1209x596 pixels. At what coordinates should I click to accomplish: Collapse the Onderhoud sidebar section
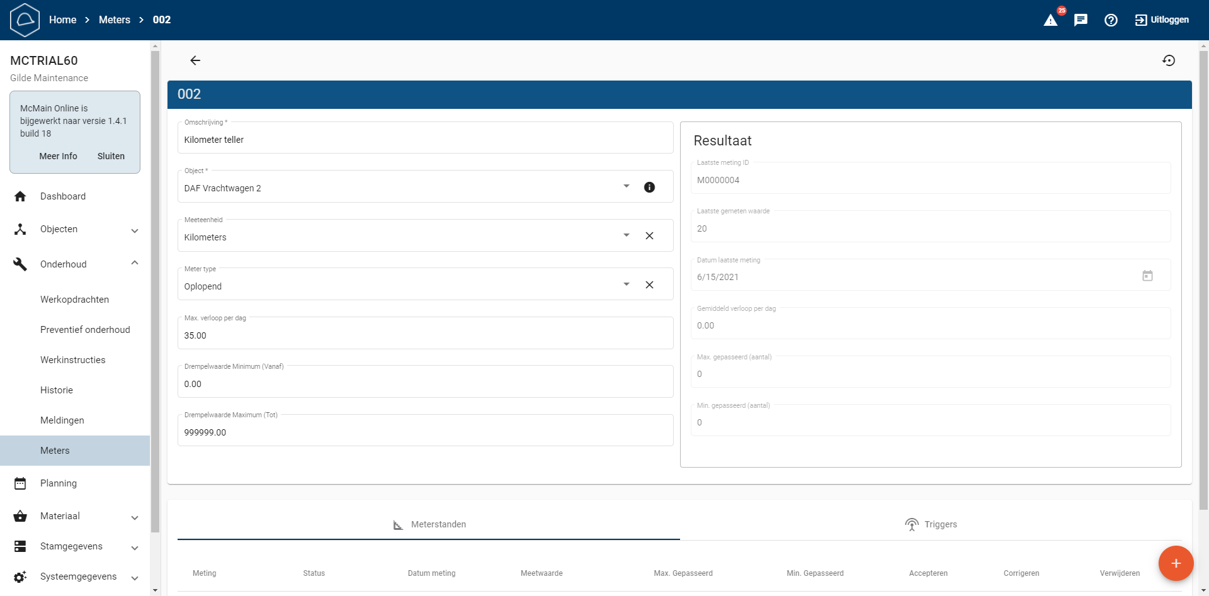point(134,263)
